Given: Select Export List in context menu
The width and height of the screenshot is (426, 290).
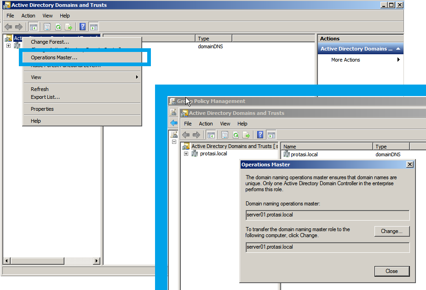Looking at the screenshot, I should tap(82, 97).
